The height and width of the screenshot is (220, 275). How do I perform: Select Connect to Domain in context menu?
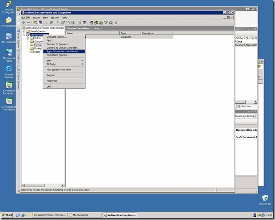pos(64,44)
